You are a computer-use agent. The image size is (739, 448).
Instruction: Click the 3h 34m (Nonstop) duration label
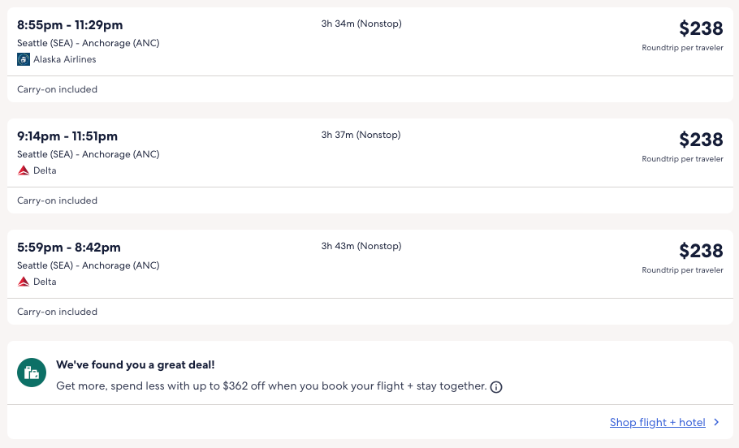point(361,24)
